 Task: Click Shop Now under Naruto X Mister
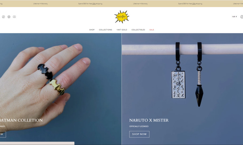[139, 134]
